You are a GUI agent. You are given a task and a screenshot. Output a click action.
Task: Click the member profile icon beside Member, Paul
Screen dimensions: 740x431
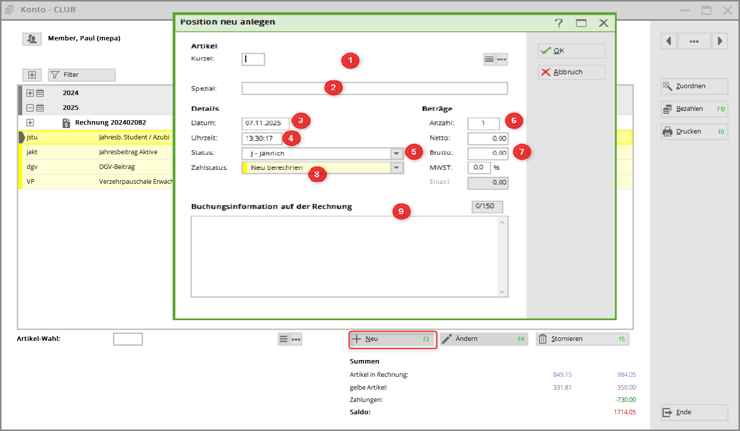[32, 39]
